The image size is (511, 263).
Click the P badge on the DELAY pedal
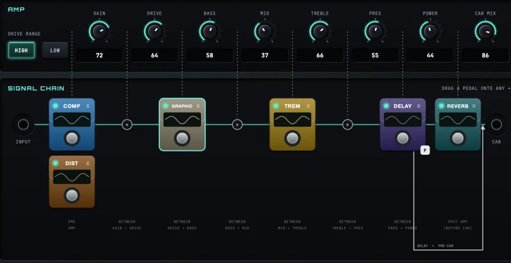(x=425, y=150)
